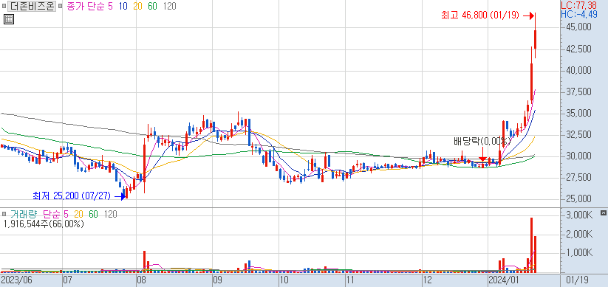
Task: Click the 최저 25,200 (07/27) low label
Action: point(72,196)
